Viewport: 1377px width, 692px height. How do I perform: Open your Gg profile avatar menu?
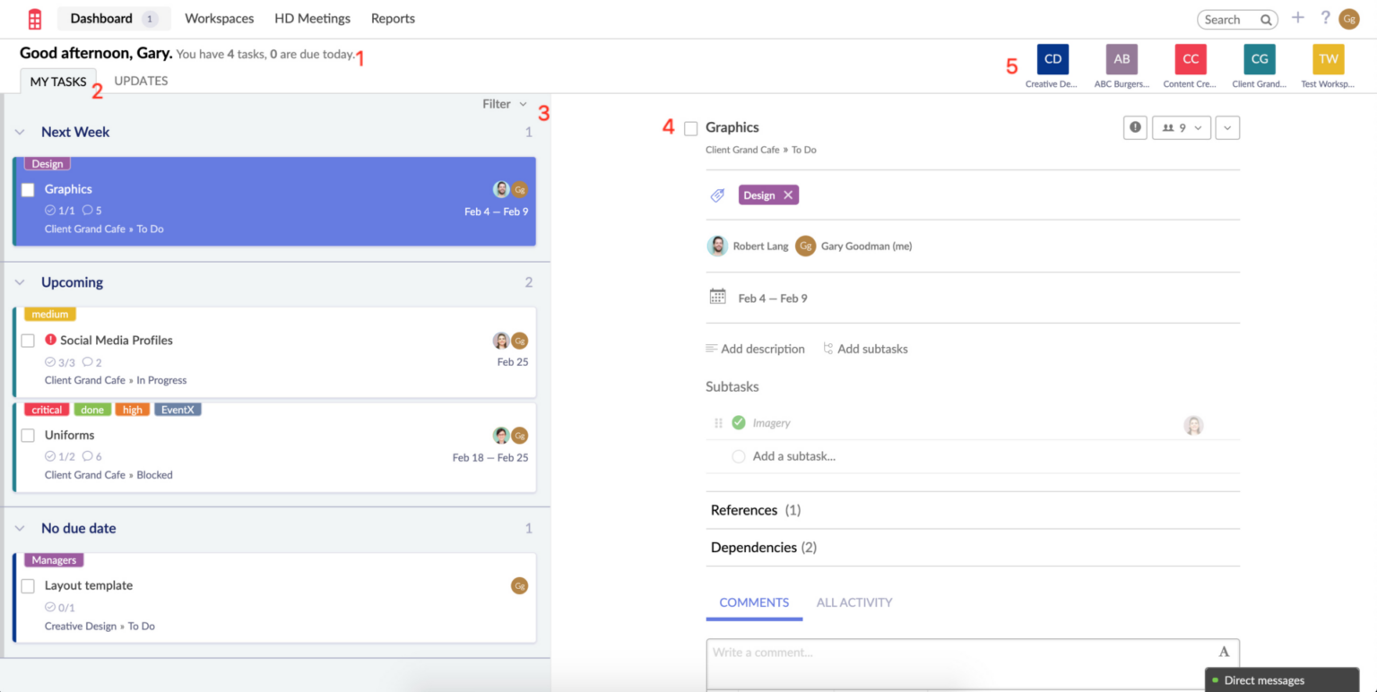tap(1349, 18)
